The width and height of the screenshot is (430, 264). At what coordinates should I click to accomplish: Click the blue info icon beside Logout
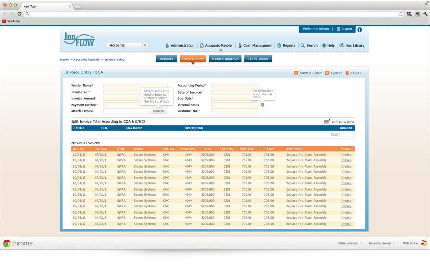click(359, 29)
